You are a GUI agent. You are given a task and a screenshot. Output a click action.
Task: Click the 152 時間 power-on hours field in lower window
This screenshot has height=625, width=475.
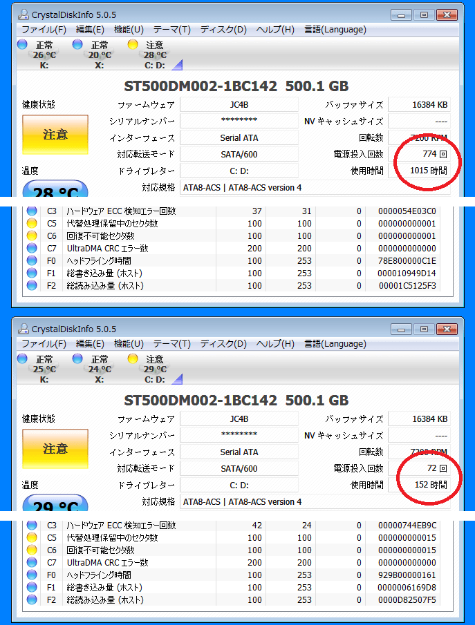pyautogui.click(x=419, y=485)
